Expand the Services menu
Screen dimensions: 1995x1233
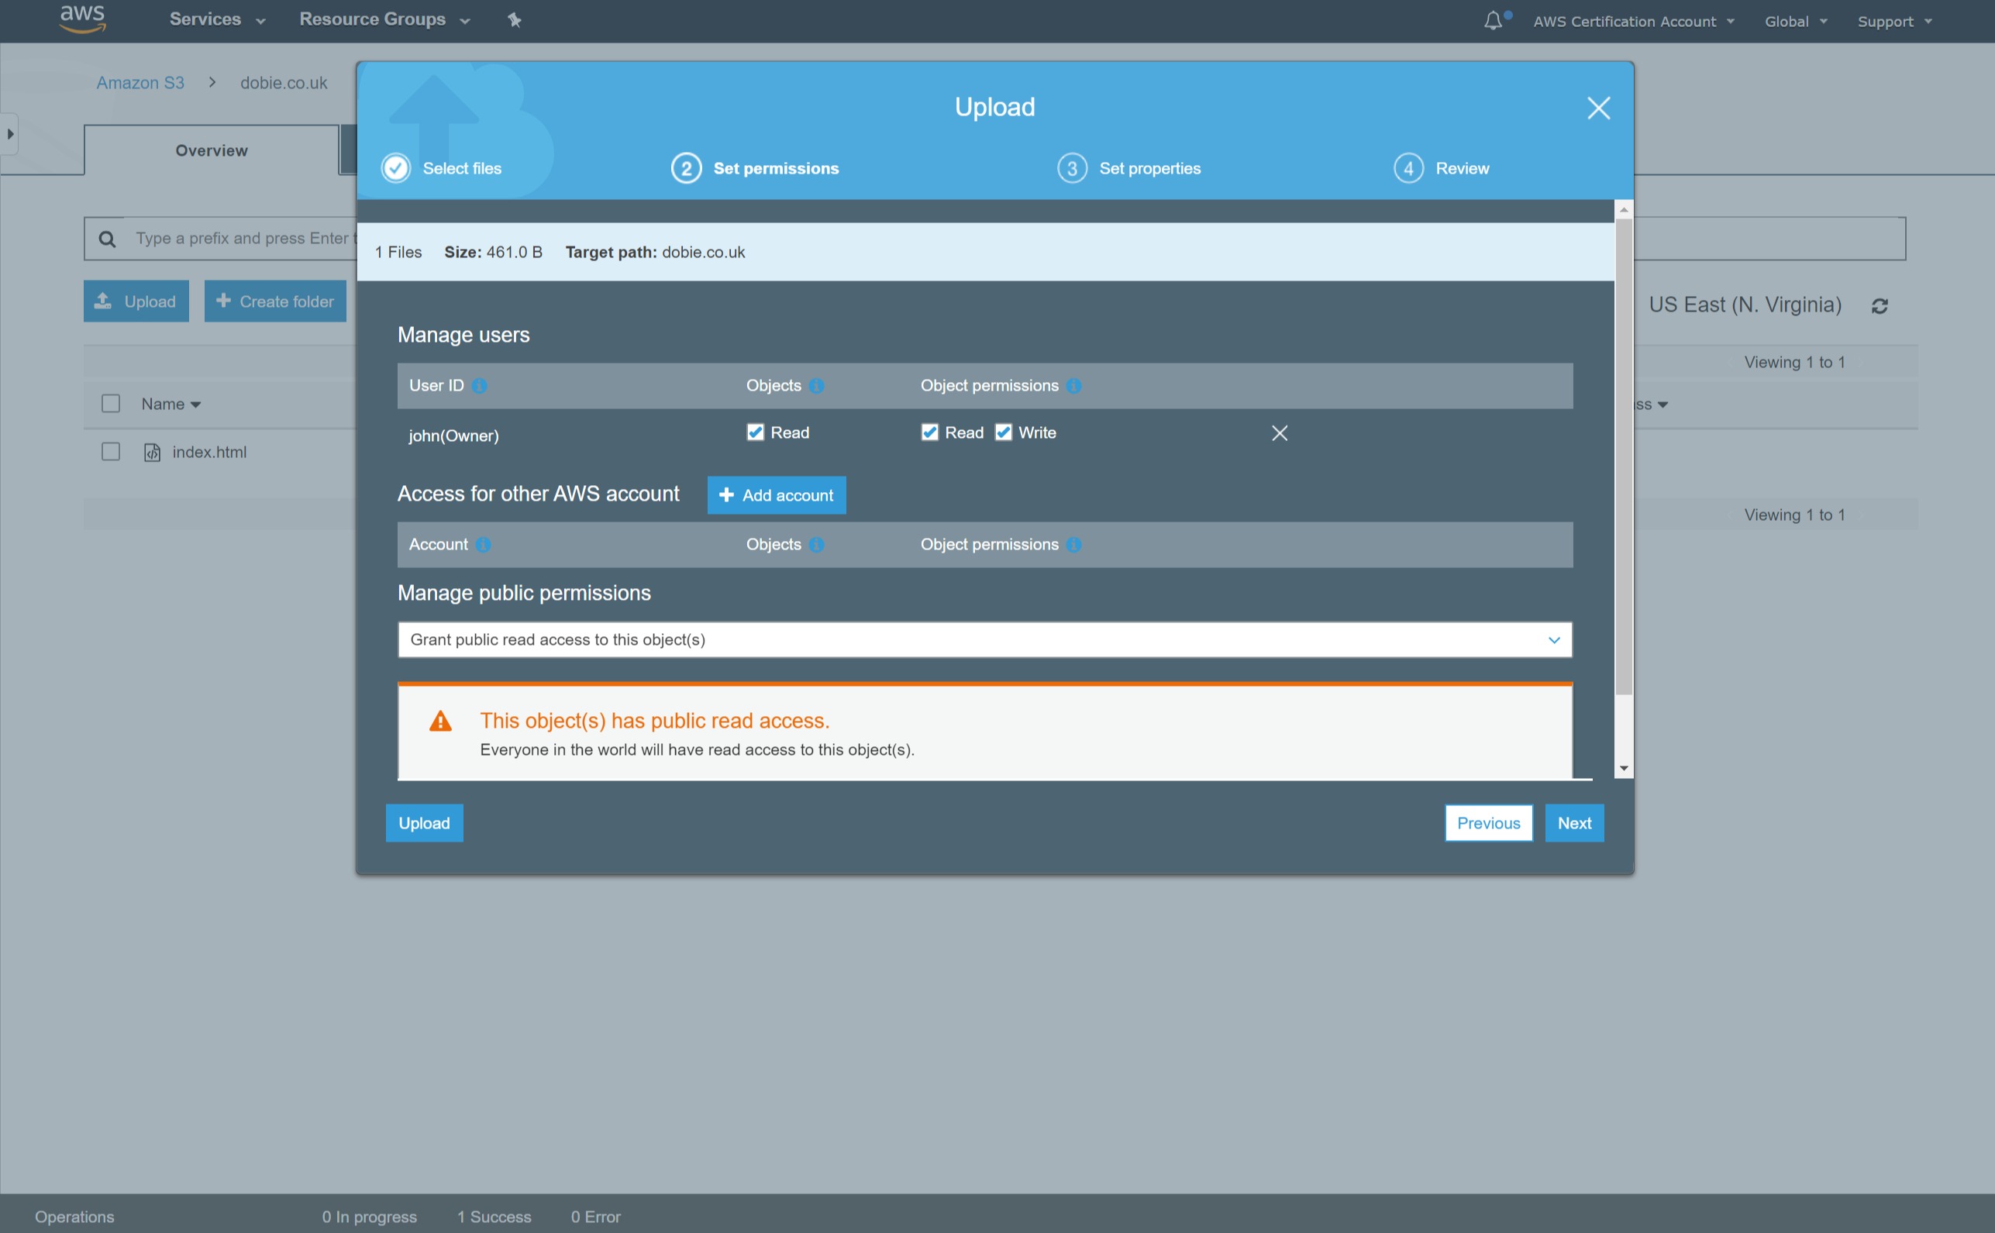[217, 19]
